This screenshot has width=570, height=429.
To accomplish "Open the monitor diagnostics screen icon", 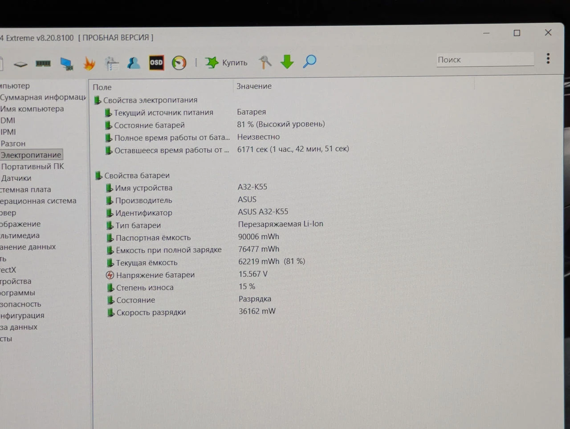I will [66, 64].
